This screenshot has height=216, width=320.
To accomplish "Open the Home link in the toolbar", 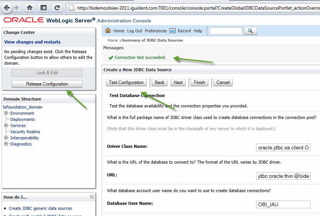I will tap(119, 31).
